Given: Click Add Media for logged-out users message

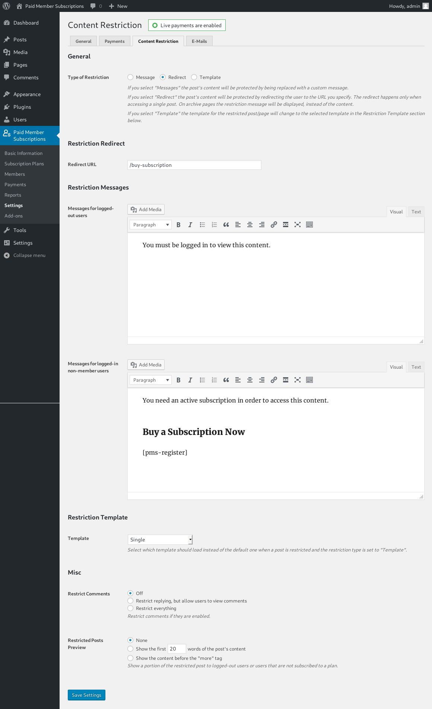Looking at the screenshot, I should [146, 209].
